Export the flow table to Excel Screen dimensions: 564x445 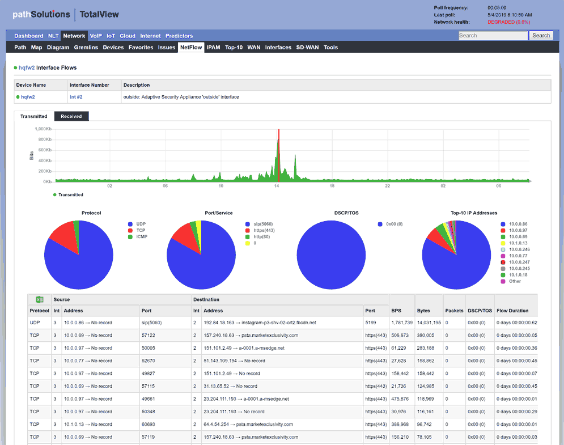(x=40, y=299)
